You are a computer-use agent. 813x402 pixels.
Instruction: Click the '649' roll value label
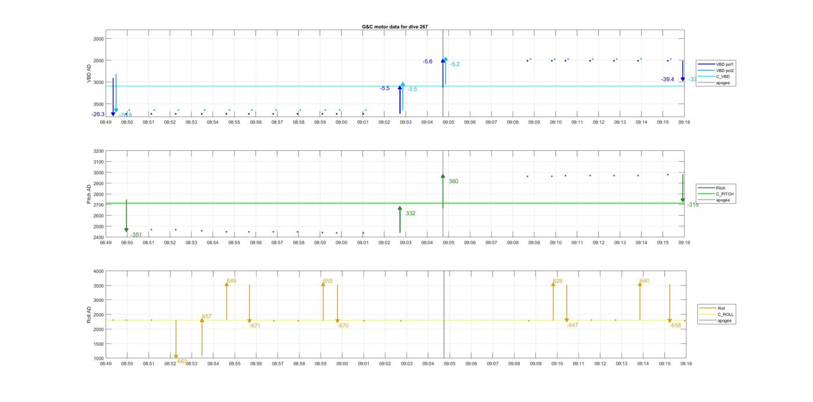[x=231, y=281]
